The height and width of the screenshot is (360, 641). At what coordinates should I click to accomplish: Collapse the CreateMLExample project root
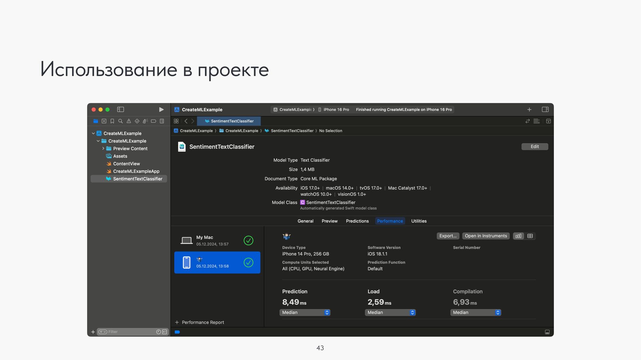tap(93, 133)
